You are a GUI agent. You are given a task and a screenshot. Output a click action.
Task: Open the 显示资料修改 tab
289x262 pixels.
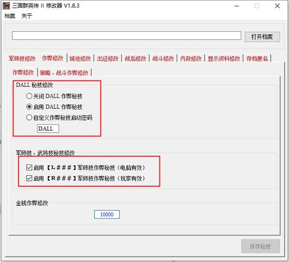point(223,58)
